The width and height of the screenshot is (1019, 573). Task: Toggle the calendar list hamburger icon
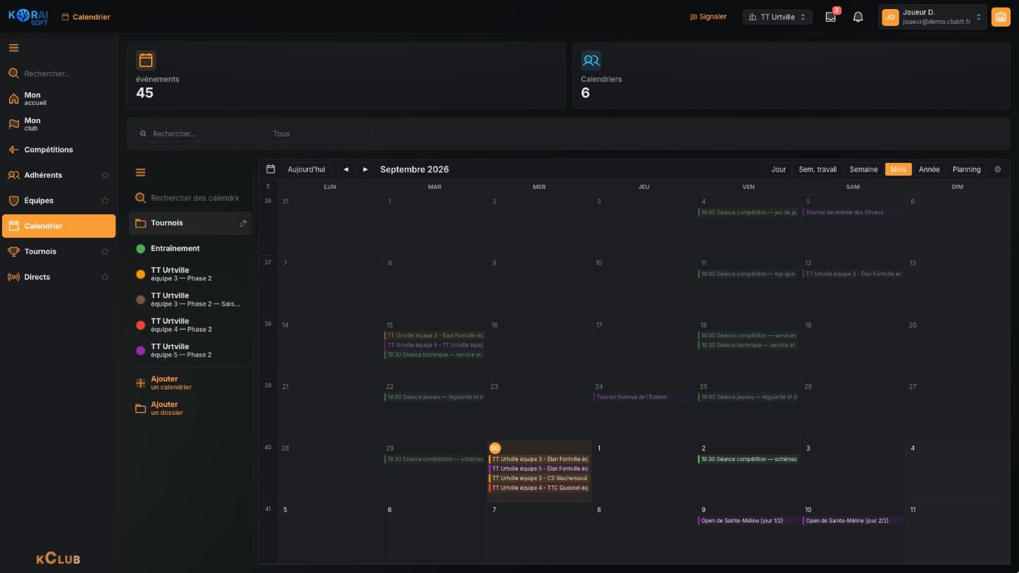141,173
